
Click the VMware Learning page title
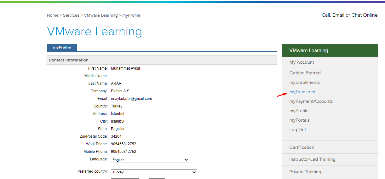95,32
